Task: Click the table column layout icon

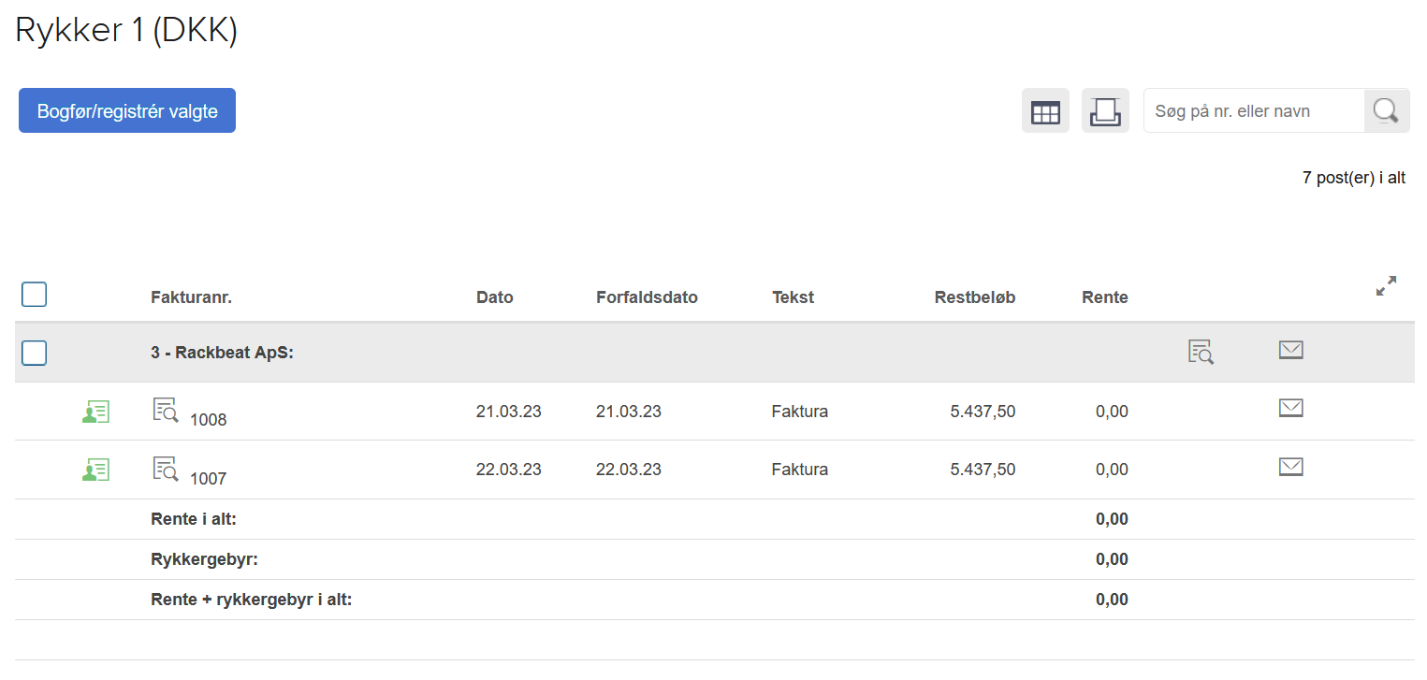Action: [x=1045, y=111]
